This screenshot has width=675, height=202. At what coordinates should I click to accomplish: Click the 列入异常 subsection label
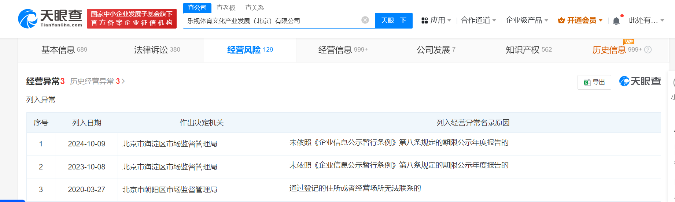coord(41,100)
